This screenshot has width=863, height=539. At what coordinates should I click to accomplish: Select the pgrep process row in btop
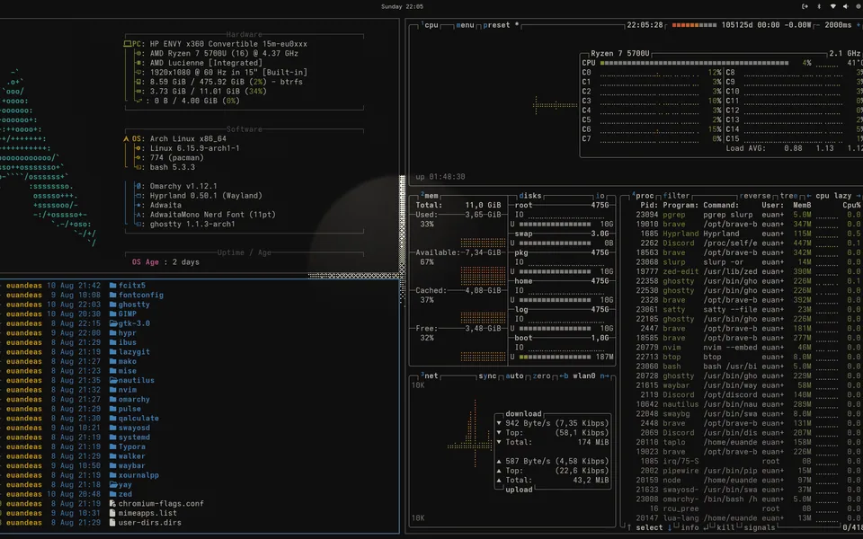pyautogui.click(x=747, y=215)
